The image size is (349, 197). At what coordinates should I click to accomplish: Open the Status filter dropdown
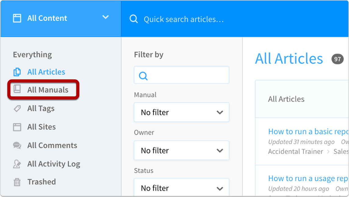point(182,188)
